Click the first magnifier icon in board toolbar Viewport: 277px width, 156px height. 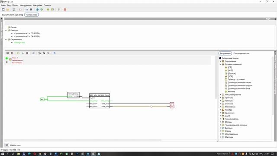point(39,53)
